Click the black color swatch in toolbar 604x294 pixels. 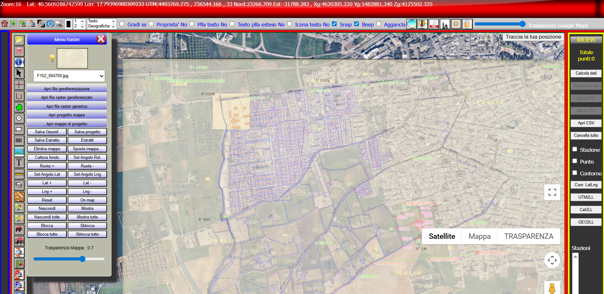[x=68, y=24]
